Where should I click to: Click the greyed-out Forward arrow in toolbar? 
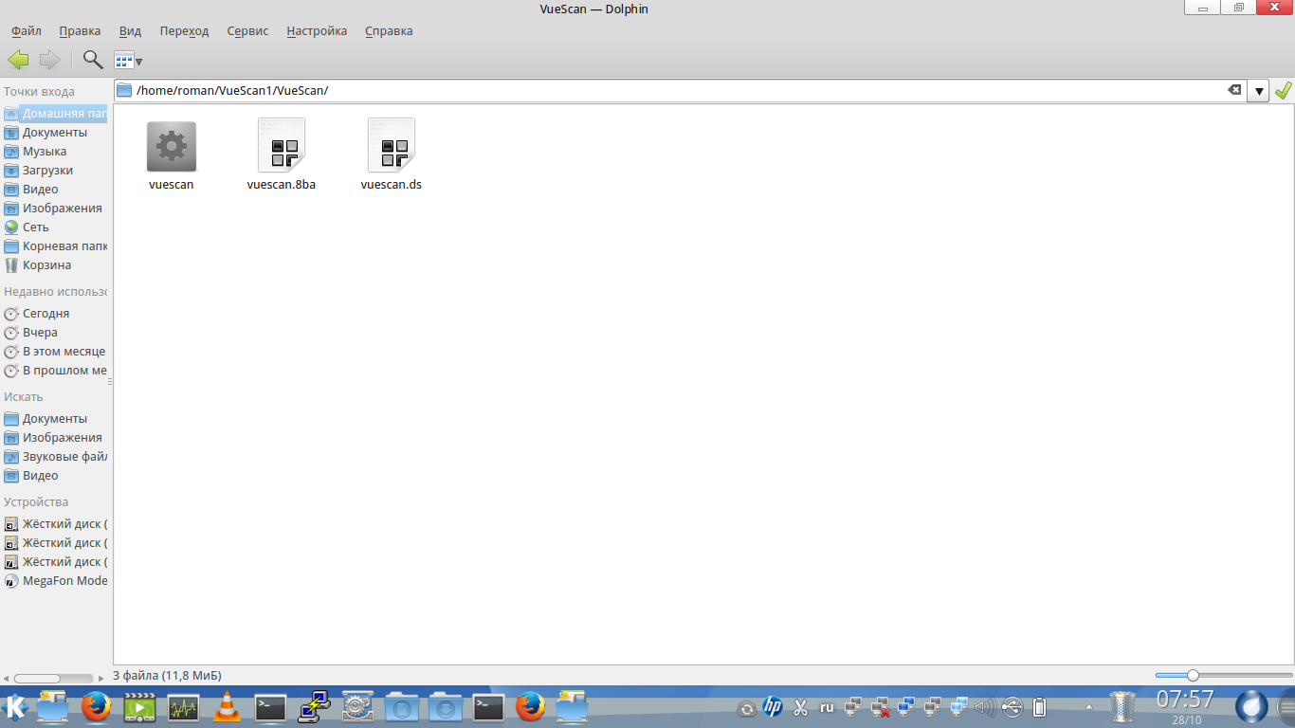pyautogui.click(x=49, y=61)
